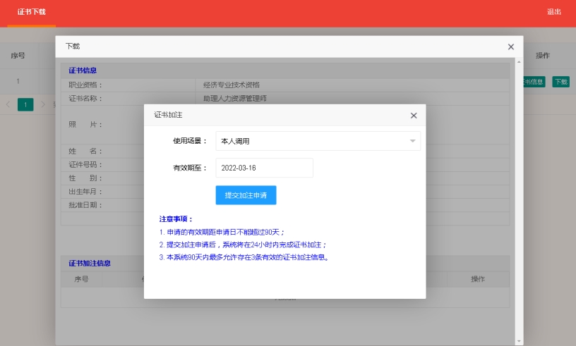Switch to the 证书下载 tab
576x346 pixels.
[x=32, y=12]
